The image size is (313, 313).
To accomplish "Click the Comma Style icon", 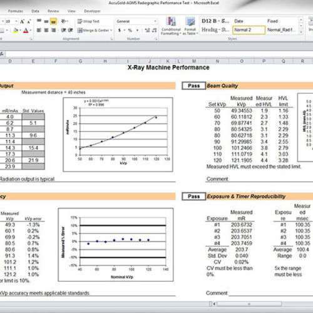I will pyautogui.click(x=137, y=31).
